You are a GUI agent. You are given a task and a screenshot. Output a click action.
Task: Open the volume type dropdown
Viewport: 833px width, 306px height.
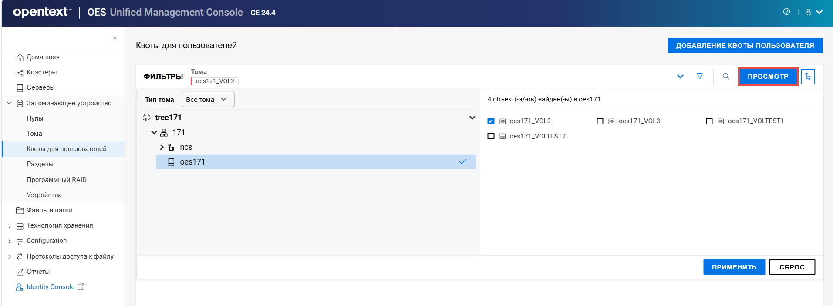pos(208,99)
